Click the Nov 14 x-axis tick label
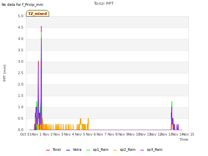 (x=177, y=134)
